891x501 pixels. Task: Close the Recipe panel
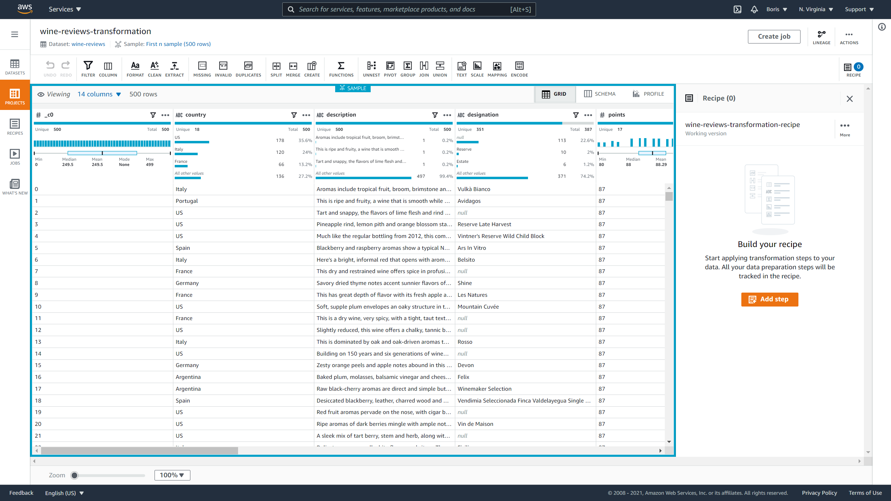(850, 99)
